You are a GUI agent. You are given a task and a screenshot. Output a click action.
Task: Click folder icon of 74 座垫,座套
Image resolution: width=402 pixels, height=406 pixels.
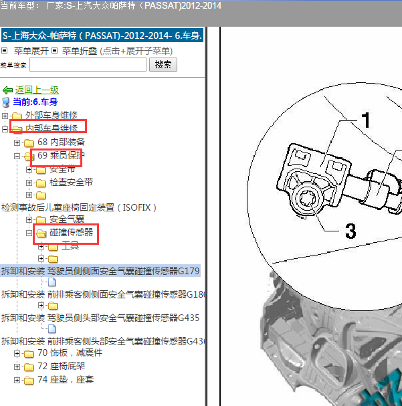click(x=29, y=381)
